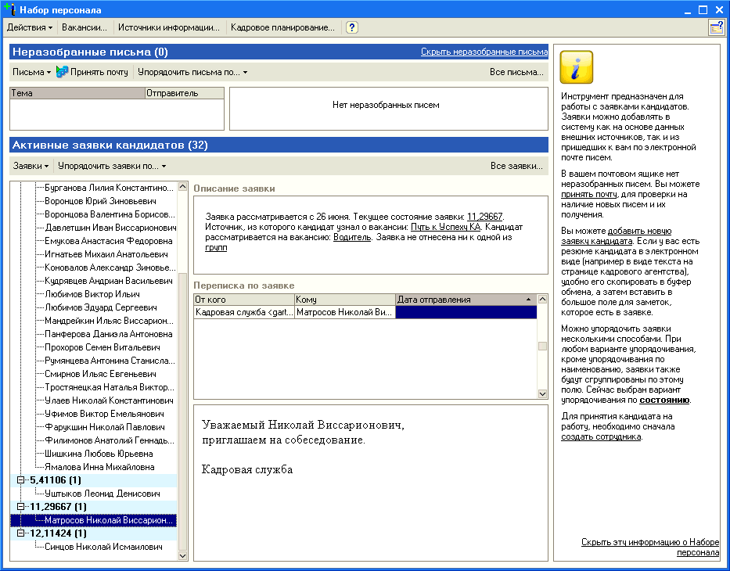Click the blue question mark help icon

[352, 27]
